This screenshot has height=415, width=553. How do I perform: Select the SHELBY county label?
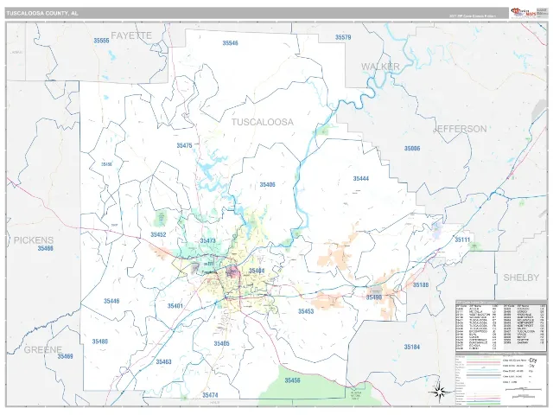[521, 278]
